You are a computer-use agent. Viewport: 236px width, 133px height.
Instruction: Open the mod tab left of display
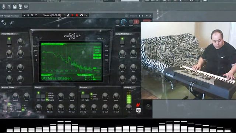[36, 51]
